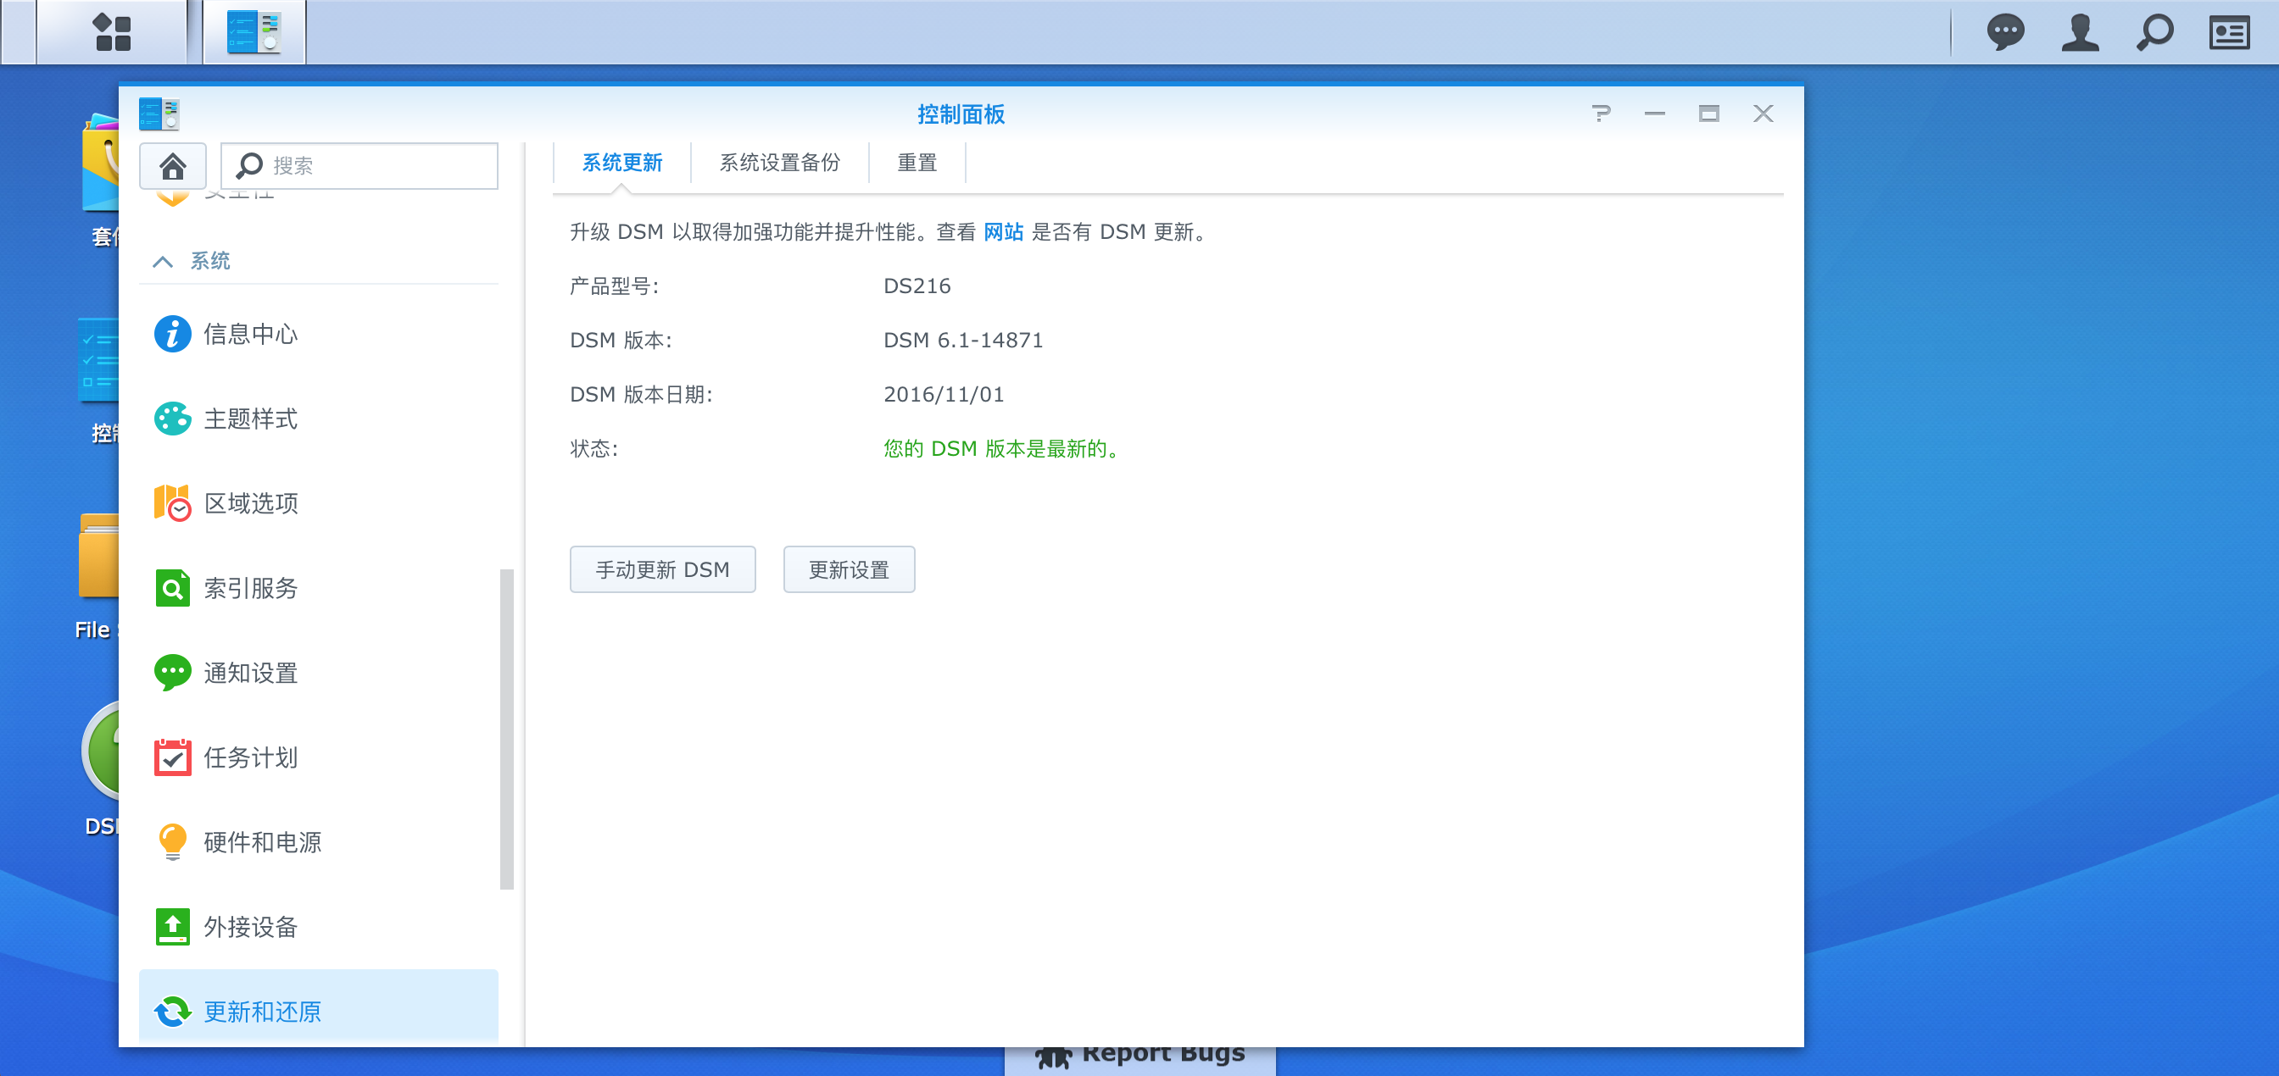The height and width of the screenshot is (1076, 2279).
Task: Maximize the Control Panel window
Action: pyautogui.click(x=1708, y=114)
